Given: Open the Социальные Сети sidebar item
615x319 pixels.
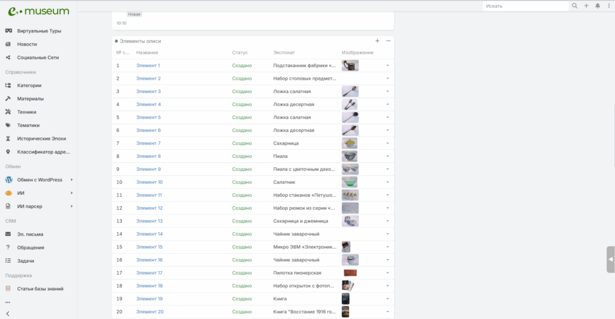Looking at the screenshot, I should point(37,58).
